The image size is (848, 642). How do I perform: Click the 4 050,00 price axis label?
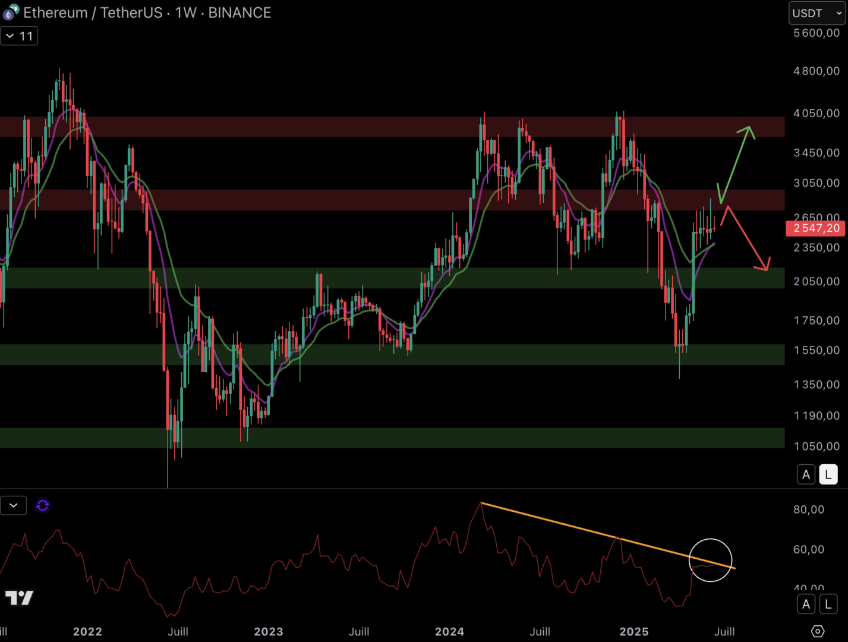pyautogui.click(x=817, y=113)
